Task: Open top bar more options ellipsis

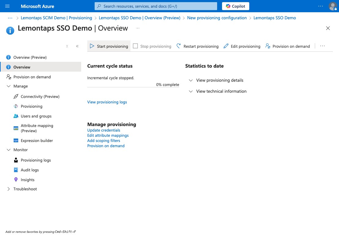Action: point(320,6)
